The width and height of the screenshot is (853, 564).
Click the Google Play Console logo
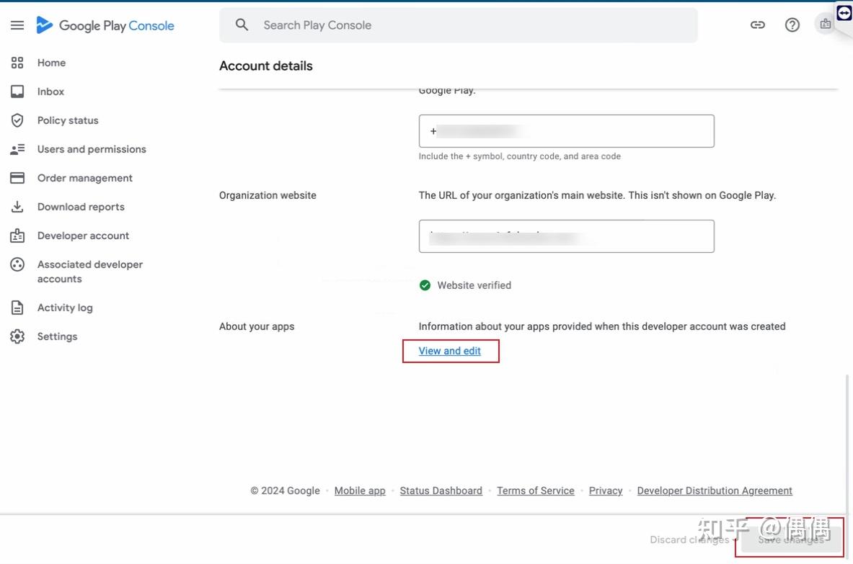pyautogui.click(x=105, y=25)
